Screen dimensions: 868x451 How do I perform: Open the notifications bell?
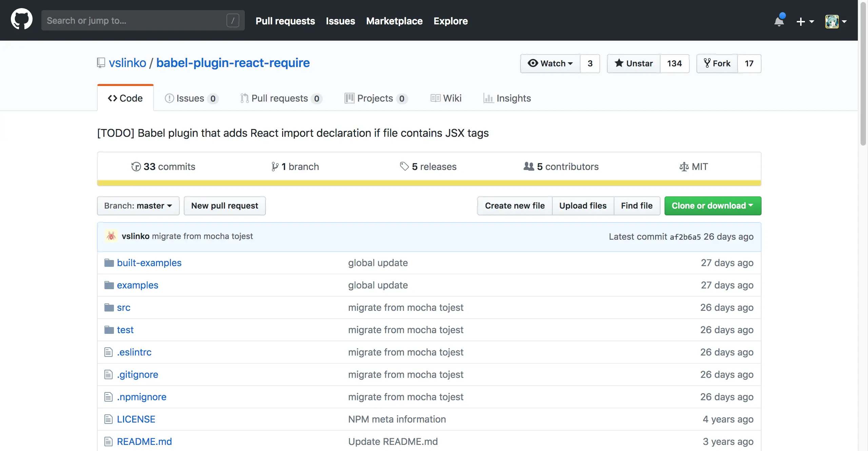point(779,21)
